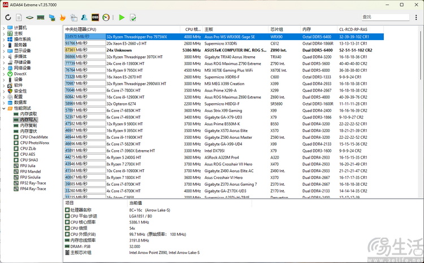Expand the 主板 tree node
Screen dimensions: 424x263
[x=3, y=33]
